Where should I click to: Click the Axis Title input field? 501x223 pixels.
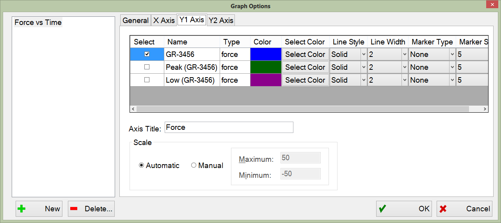coord(229,127)
